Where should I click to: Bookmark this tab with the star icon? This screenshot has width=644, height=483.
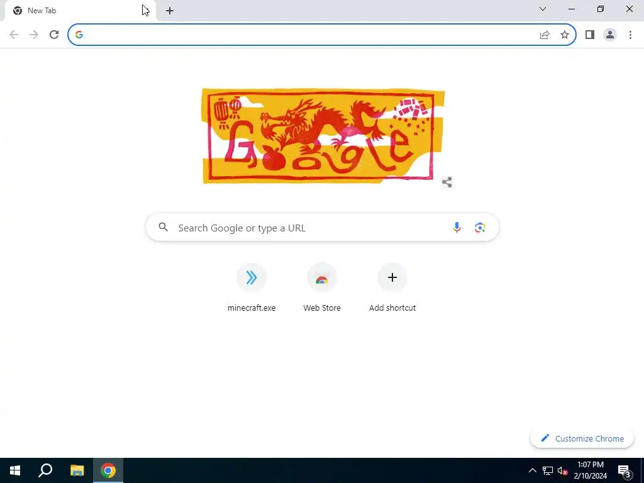click(x=565, y=35)
